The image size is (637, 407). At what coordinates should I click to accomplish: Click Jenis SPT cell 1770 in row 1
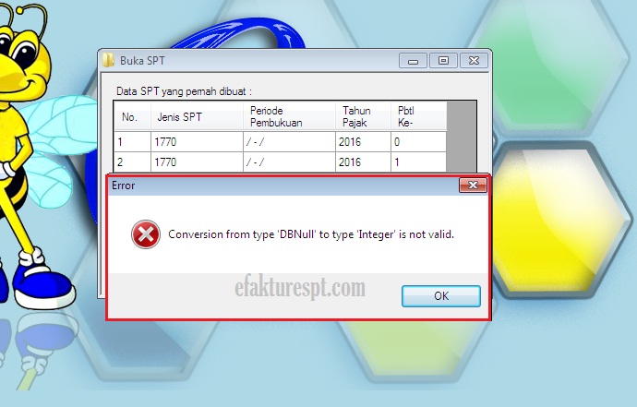pos(197,142)
